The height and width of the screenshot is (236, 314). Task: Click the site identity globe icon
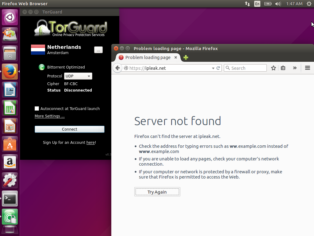pyautogui.click(x=126, y=68)
